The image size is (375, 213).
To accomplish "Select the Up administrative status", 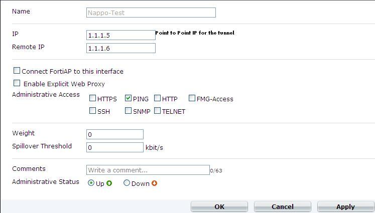I will point(91,183).
